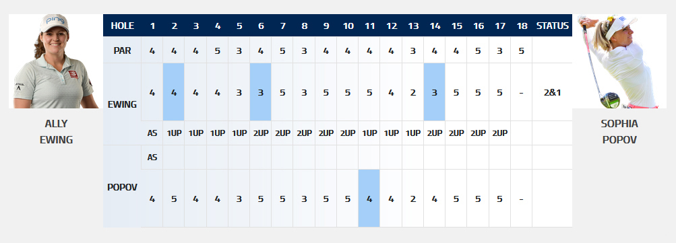Click the HOLE column header

(x=122, y=26)
